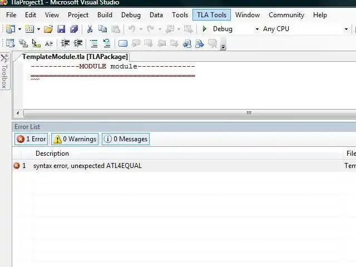
Task: Clear all bookmarks icon
Action: point(212,43)
